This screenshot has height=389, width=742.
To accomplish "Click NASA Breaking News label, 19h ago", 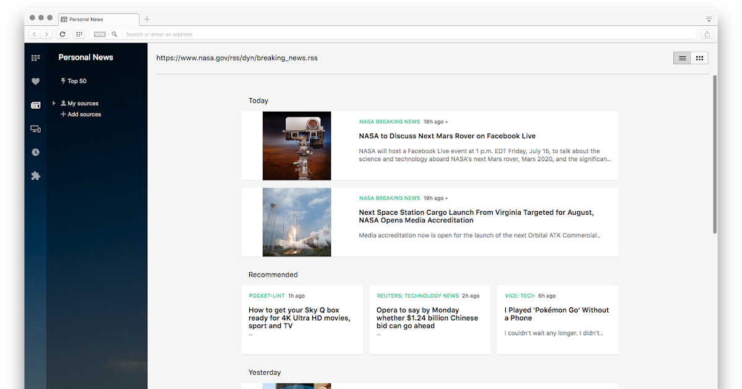I will (390, 198).
